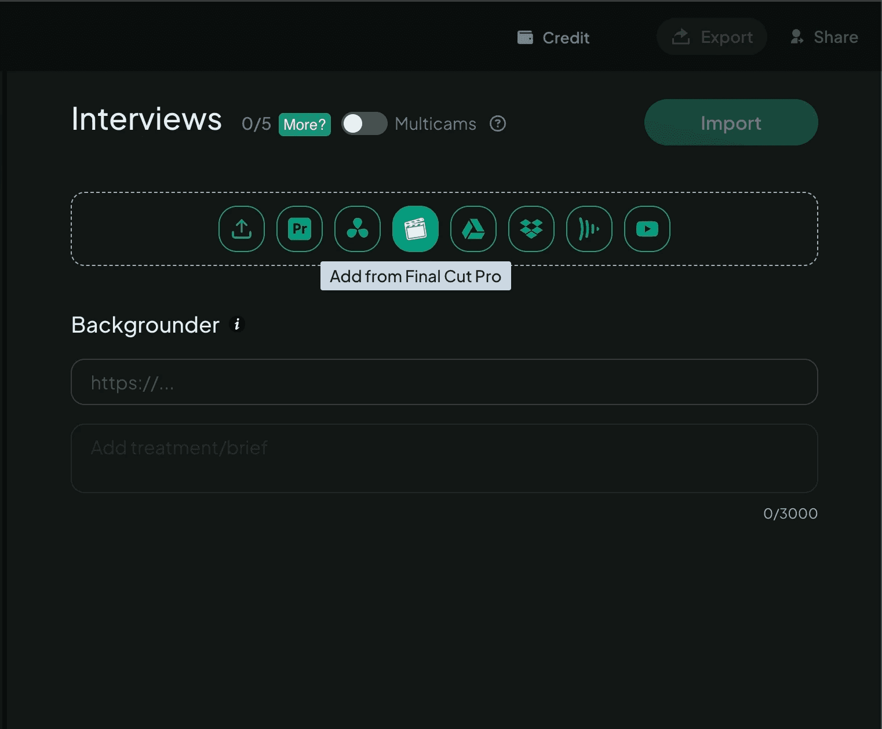Add interviews from Premiere Pro
Image resolution: width=882 pixels, height=729 pixels.
tap(300, 229)
